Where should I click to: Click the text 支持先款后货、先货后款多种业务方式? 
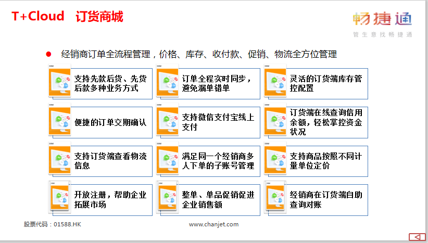pyautogui.click(x=110, y=83)
